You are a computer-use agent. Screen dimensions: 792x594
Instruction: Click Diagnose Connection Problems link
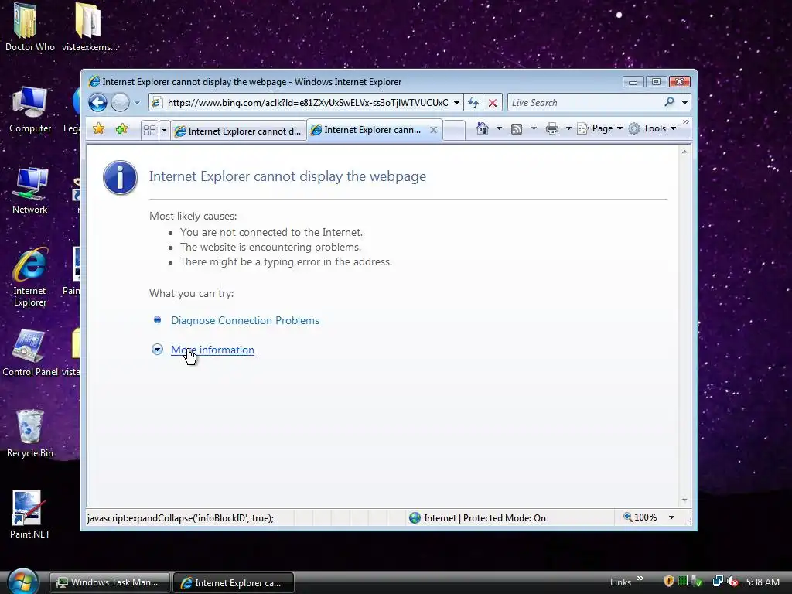point(245,320)
